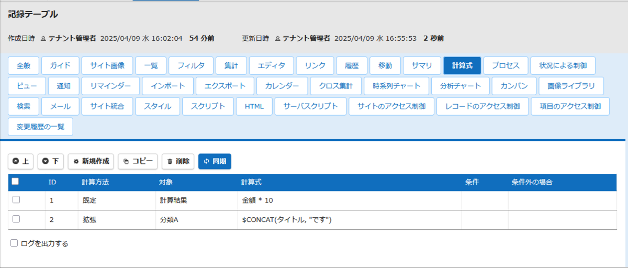This screenshot has width=628, height=268.
Task: Open the ガイド tab
Action: 60,65
